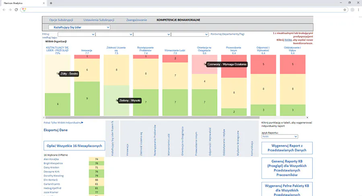The width and height of the screenshot is (362, 196).
Task: Open the fourth tag filter dropdown
Action: (190, 35)
